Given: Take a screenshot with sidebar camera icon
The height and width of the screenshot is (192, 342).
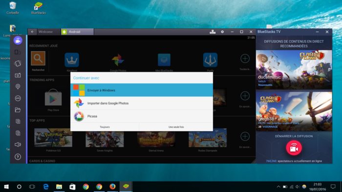Looking at the screenshot, I should tap(18, 75).
